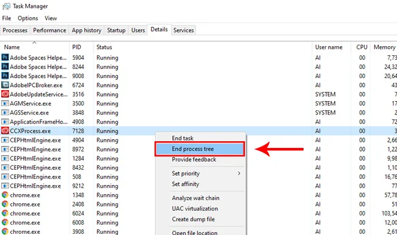
Task: Click PID value 4908
Action: pos(78,122)
